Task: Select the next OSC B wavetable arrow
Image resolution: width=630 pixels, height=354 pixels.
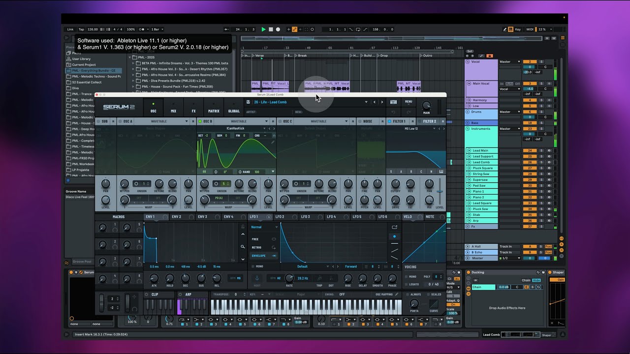Action: tap(274, 128)
